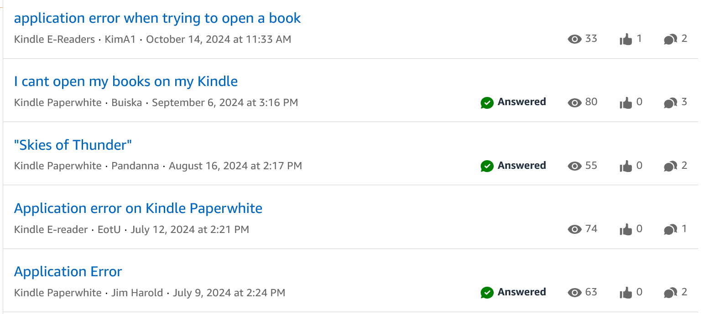The height and width of the screenshot is (314, 704).
Task: Click green Answered checkmark on Pandanna's post
Action: [x=487, y=166]
